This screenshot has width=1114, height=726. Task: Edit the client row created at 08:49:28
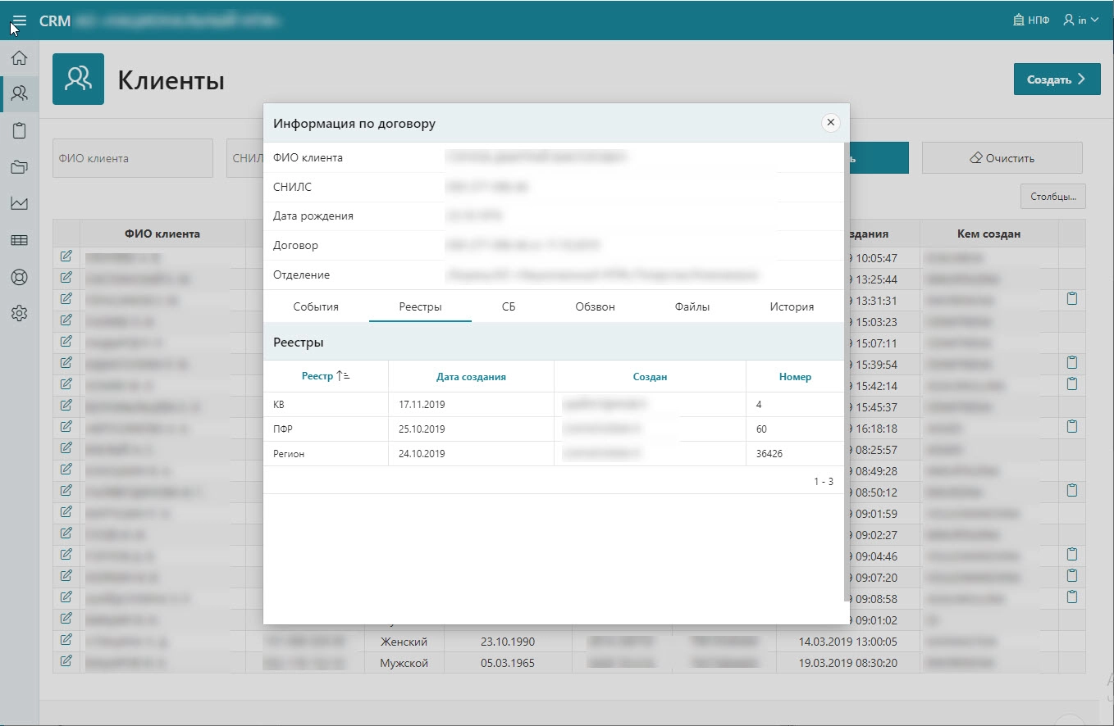66,470
